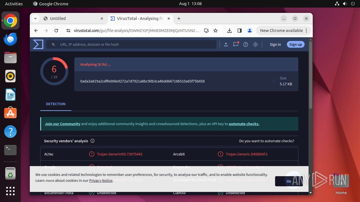Viewport: 360px width, 202px height.
Task: Open the automate checks link
Action: (x=244, y=124)
